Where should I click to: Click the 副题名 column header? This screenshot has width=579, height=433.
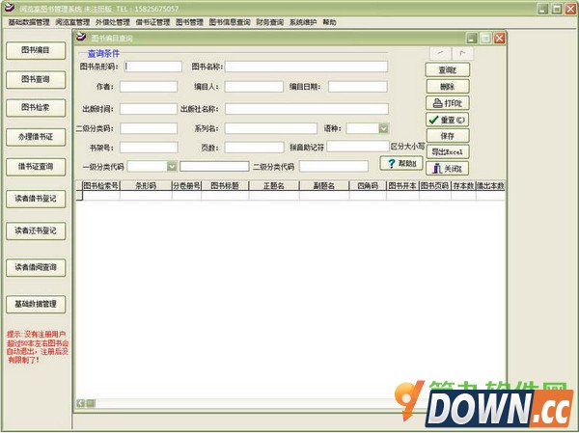[324, 186]
